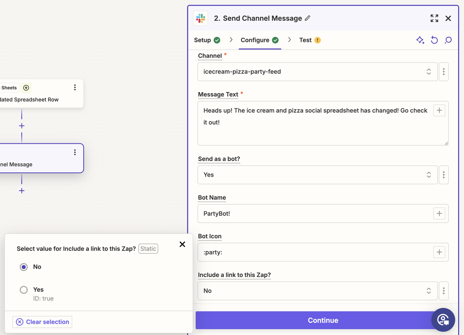Image resolution: width=464 pixels, height=335 pixels.
Task: Close the Send Channel Message panel
Action: (x=448, y=18)
